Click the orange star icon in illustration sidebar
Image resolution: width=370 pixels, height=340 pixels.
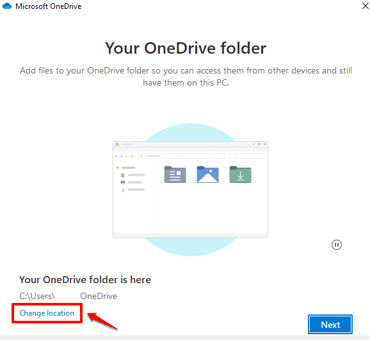pos(118,167)
